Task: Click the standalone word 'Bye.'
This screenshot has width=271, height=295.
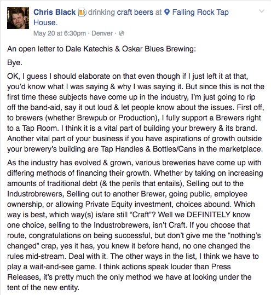Action: [15, 62]
